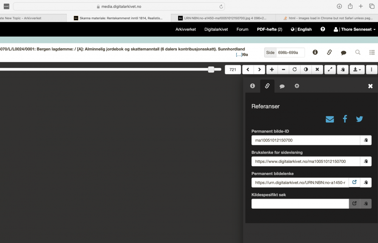Viewport: 378px width, 243px height.
Task: Click the page navigation slider handle
Action: (x=211, y=69)
